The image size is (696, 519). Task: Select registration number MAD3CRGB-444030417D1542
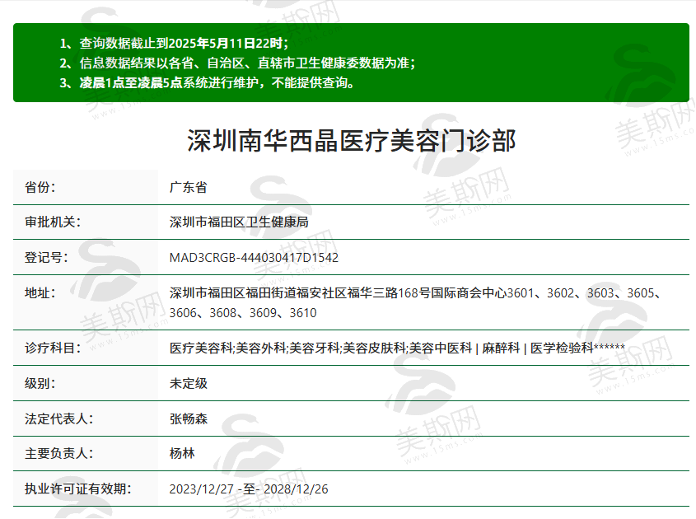[254, 258]
